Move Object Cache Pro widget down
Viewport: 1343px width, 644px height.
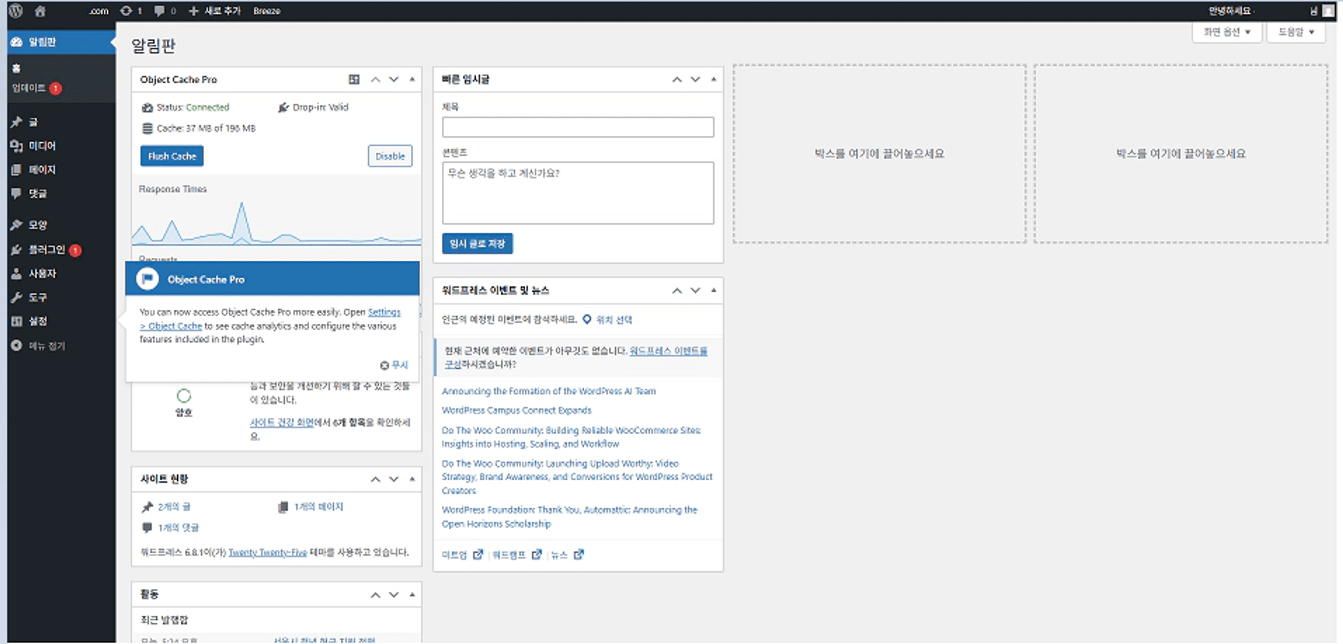pos(393,79)
